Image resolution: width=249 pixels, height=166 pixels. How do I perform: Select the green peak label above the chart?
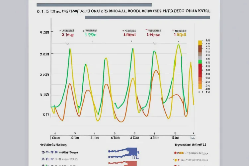90,34
